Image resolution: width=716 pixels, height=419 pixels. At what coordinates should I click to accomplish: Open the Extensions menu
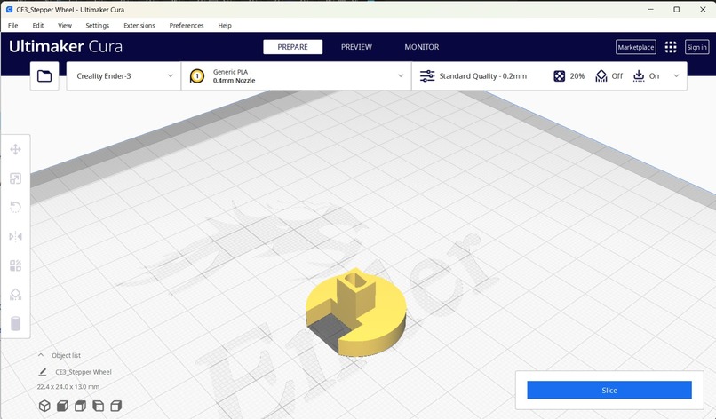[139, 26]
